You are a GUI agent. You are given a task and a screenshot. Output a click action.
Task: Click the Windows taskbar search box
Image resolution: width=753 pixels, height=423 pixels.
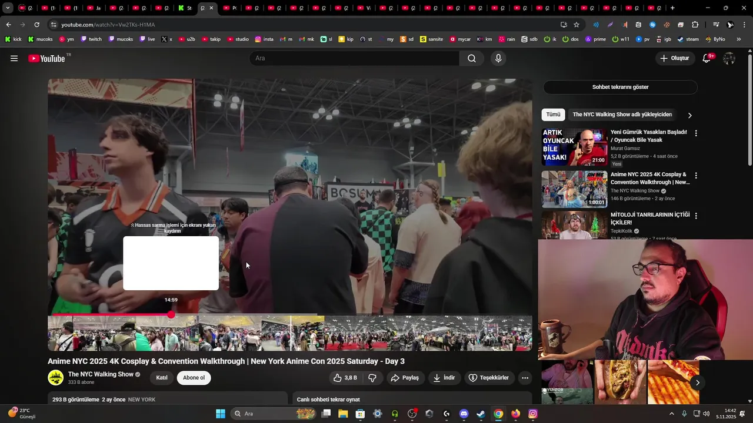[274, 414]
